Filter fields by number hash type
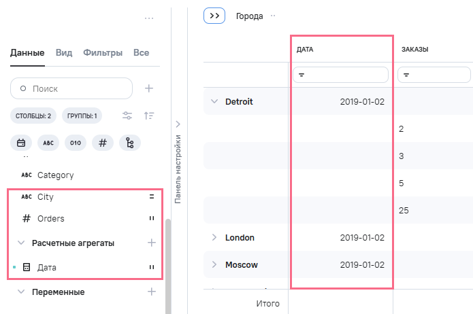The width and height of the screenshot is (473, 314). pos(103,143)
